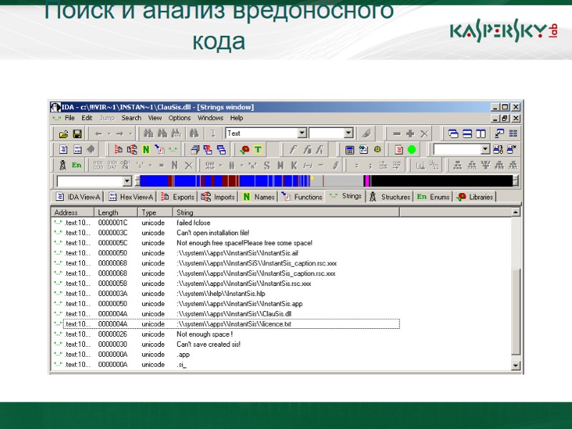Select the ClauSis.dll path row
This screenshot has height=429, width=572.
(x=226, y=314)
